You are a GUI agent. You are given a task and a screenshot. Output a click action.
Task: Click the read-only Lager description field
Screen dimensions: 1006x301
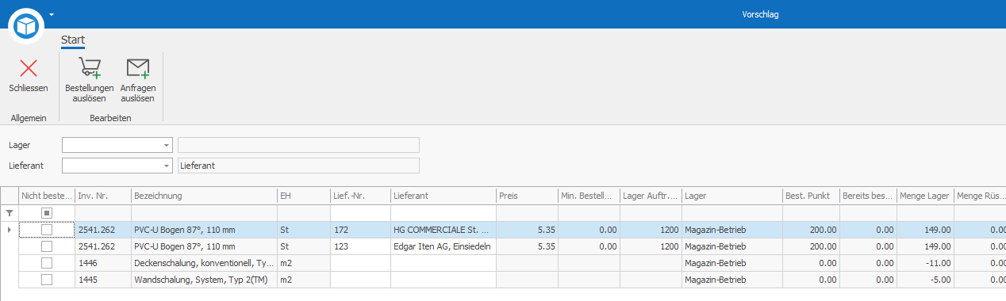pos(298,145)
